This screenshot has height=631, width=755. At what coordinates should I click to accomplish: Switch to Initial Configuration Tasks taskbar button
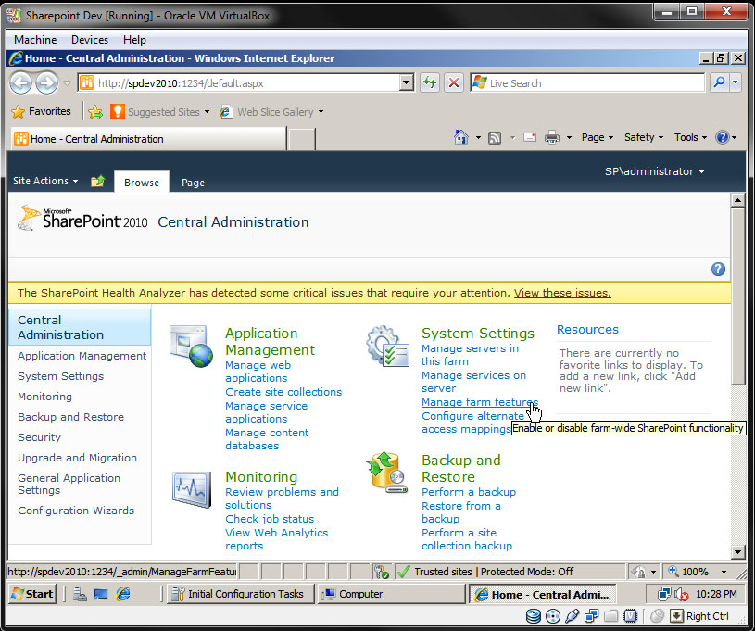coord(240,594)
